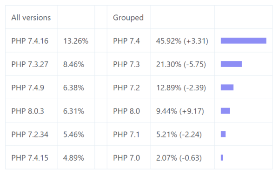279x176 pixels.
Task: Select the 21.30% (-5.75) value
Action: (x=181, y=64)
